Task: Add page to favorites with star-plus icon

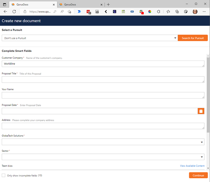Action: coord(69,12)
